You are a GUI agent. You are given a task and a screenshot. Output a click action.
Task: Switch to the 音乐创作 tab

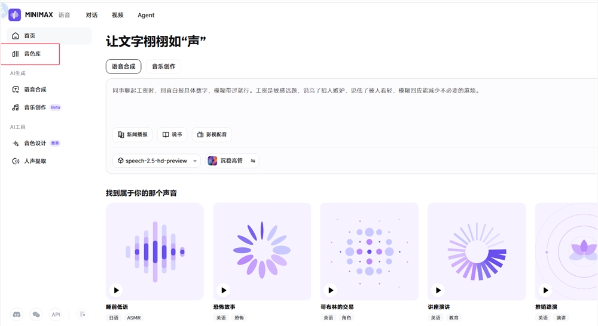click(x=163, y=66)
